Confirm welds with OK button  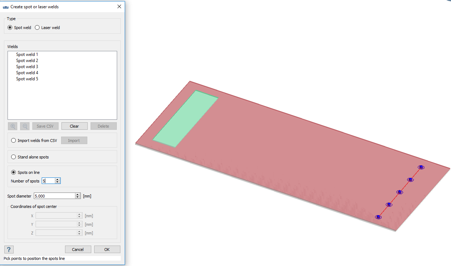(x=107, y=250)
